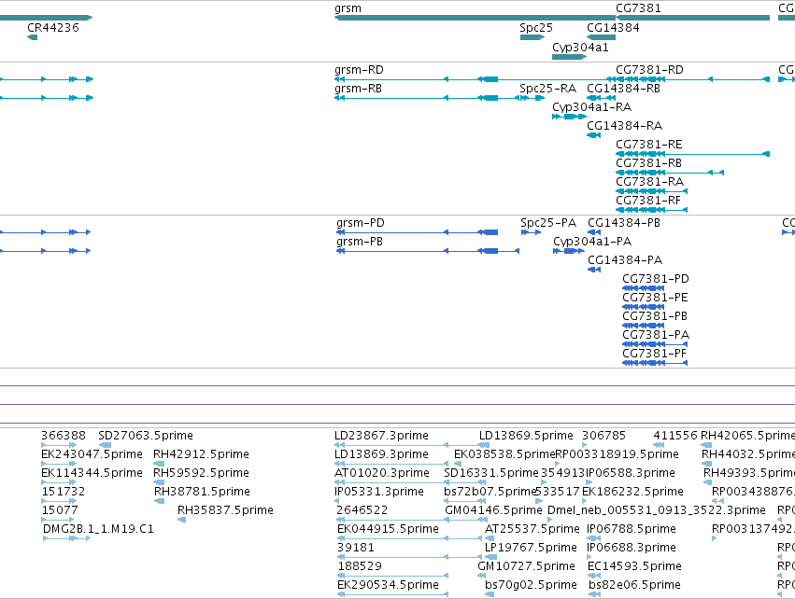Select the IP06788.5prime EST label
This screenshot has height=599, width=795.
(632, 529)
